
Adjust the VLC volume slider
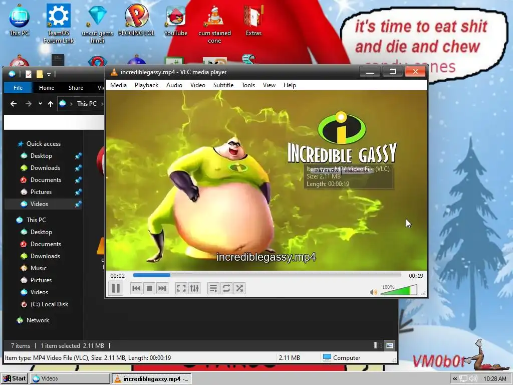[399, 290]
